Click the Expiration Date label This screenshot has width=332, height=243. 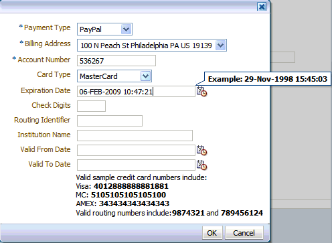click(x=46, y=90)
